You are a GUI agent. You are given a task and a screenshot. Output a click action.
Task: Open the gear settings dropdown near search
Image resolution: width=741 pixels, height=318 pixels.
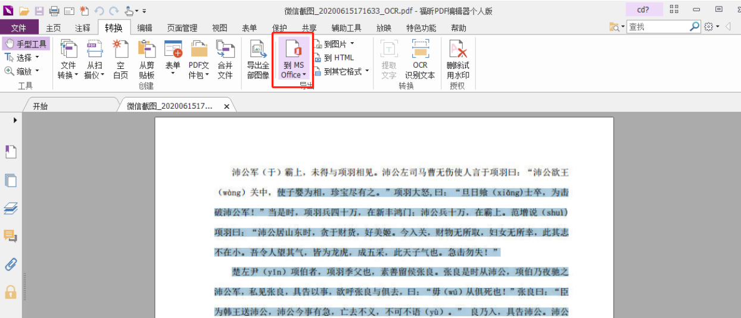click(x=712, y=27)
